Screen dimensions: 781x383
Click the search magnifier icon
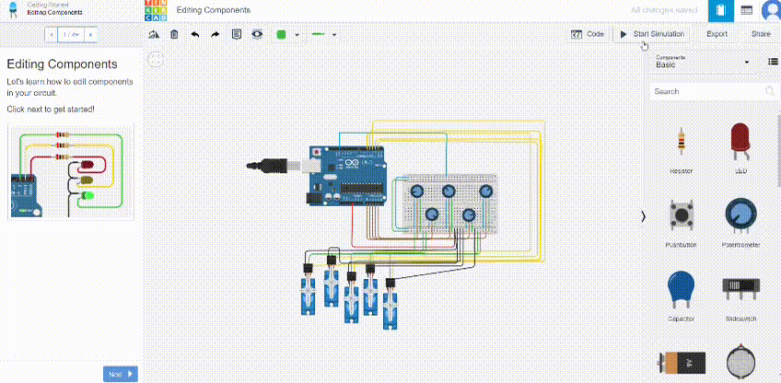click(770, 91)
